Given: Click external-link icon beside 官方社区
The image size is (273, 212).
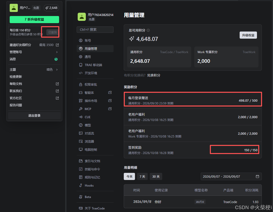Looking at the screenshot, I should point(57,98).
